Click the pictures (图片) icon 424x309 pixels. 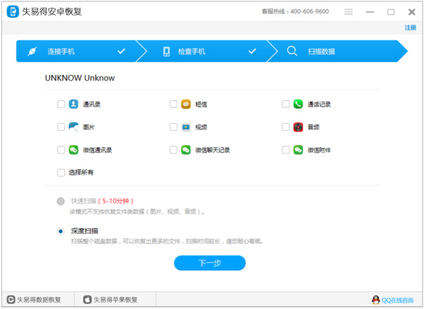tap(73, 127)
